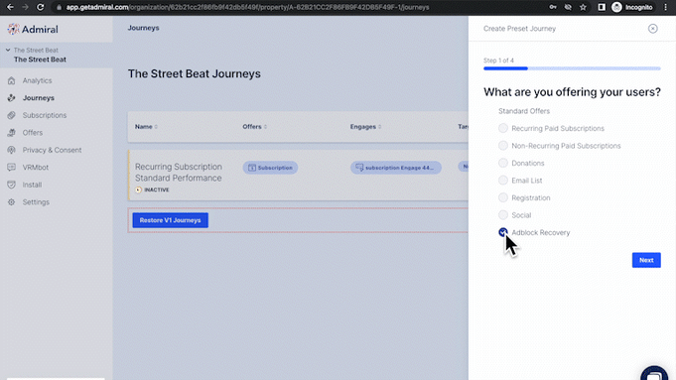Click the INACTIVE status icon
676x380 pixels.
coord(138,190)
